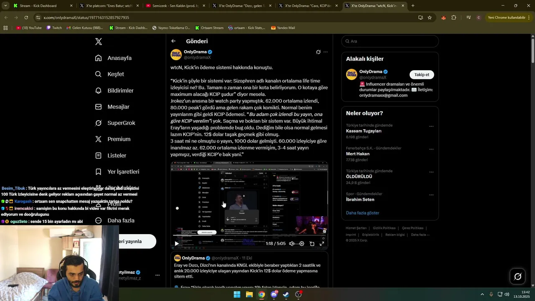535x301 pixels.
Task: Open Discord from the taskbar
Action: click(x=274, y=294)
